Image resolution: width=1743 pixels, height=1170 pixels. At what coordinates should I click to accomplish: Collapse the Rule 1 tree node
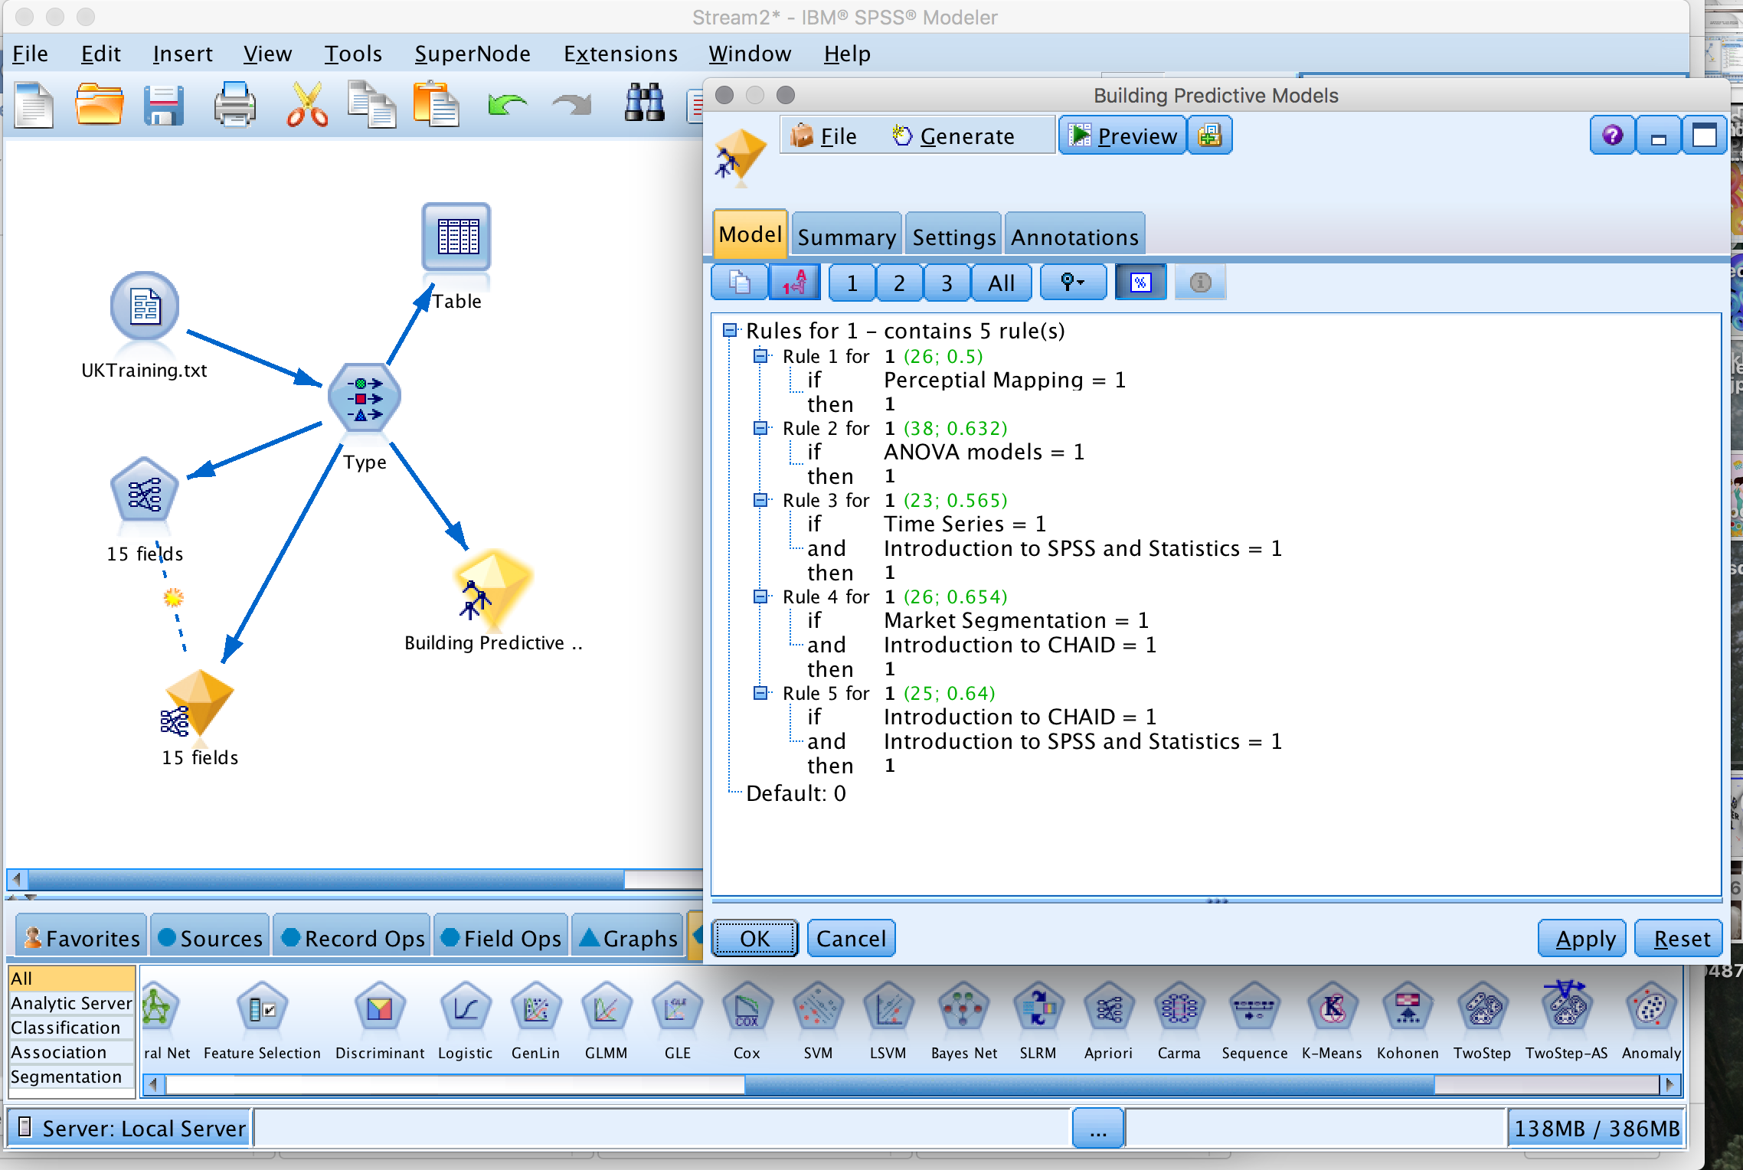760,356
